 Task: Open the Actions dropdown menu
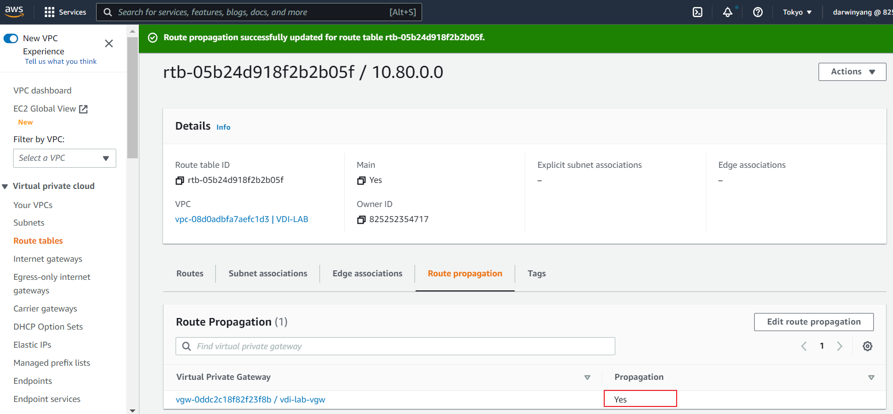(x=852, y=72)
